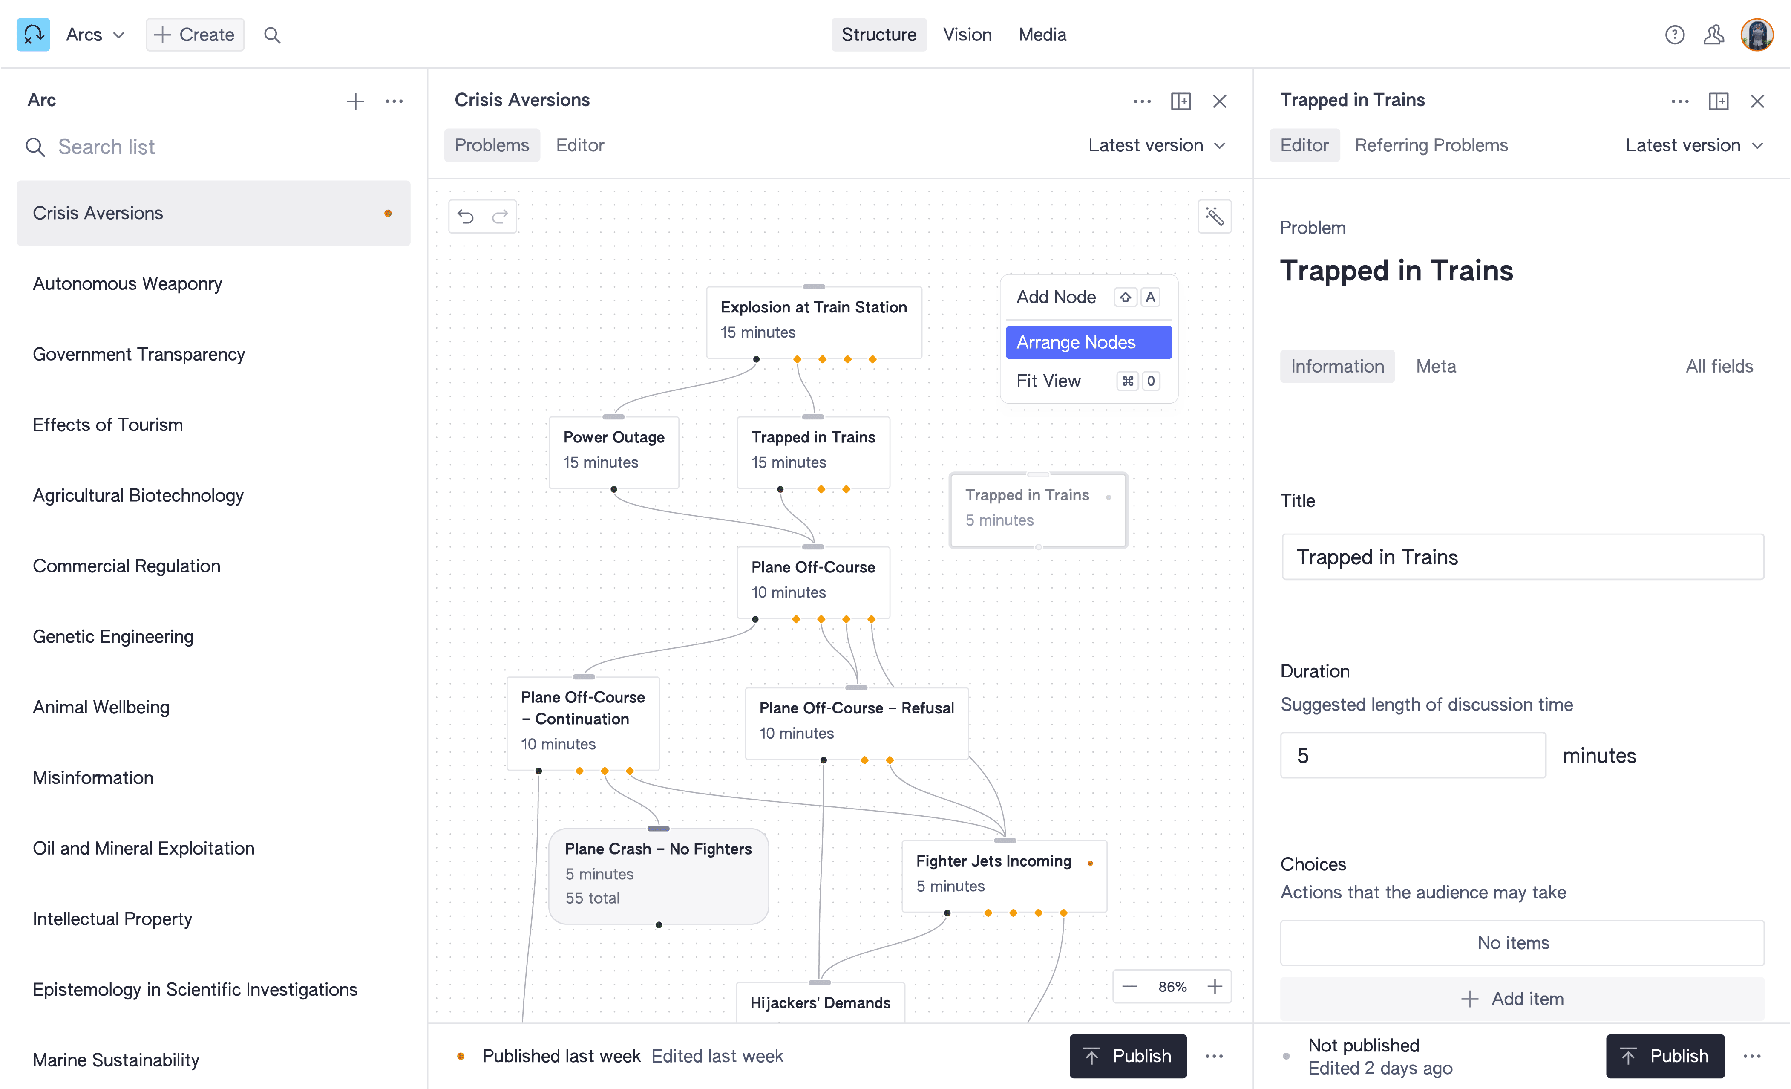Open the magic wand canvas tools
This screenshot has width=1791, height=1089.
[x=1214, y=217]
